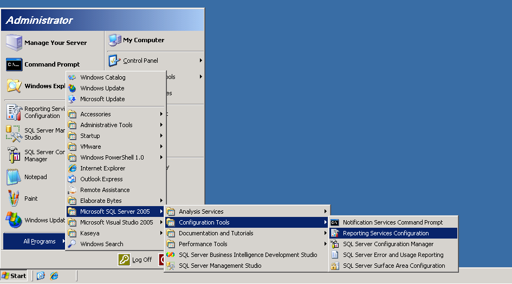The height and width of the screenshot is (284, 512).
Task: Expand Documentation and Tutorials submenu arrow
Action: coord(326,233)
